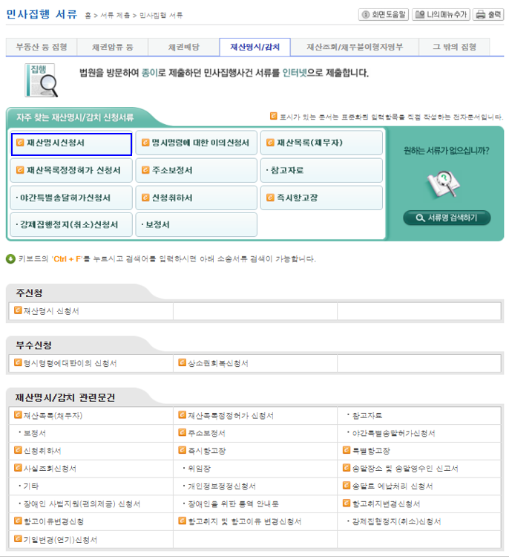Open 항고취지변경신청서 link
Screen dimensions: 509x557
pos(386,504)
